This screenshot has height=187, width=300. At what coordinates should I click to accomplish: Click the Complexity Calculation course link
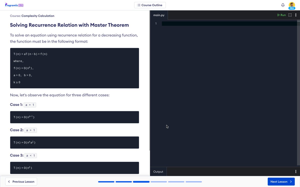click(38, 16)
